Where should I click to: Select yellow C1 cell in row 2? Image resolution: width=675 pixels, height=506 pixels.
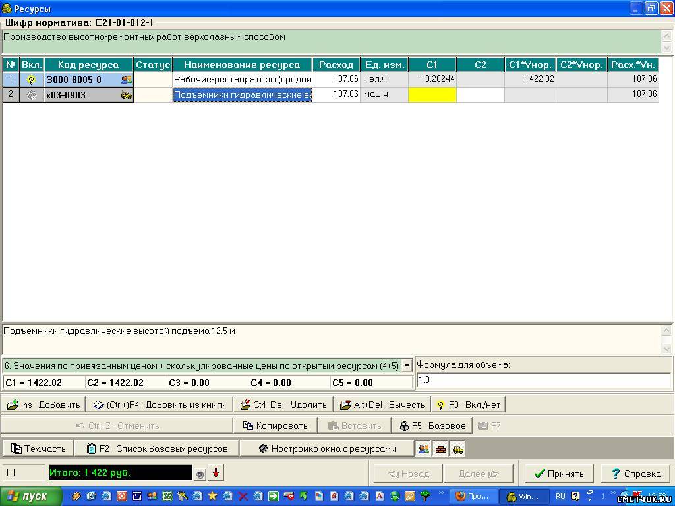click(x=432, y=95)
